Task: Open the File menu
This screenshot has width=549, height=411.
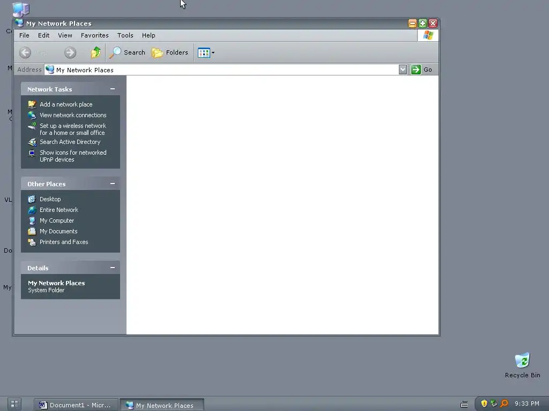Action: [24, 35]
